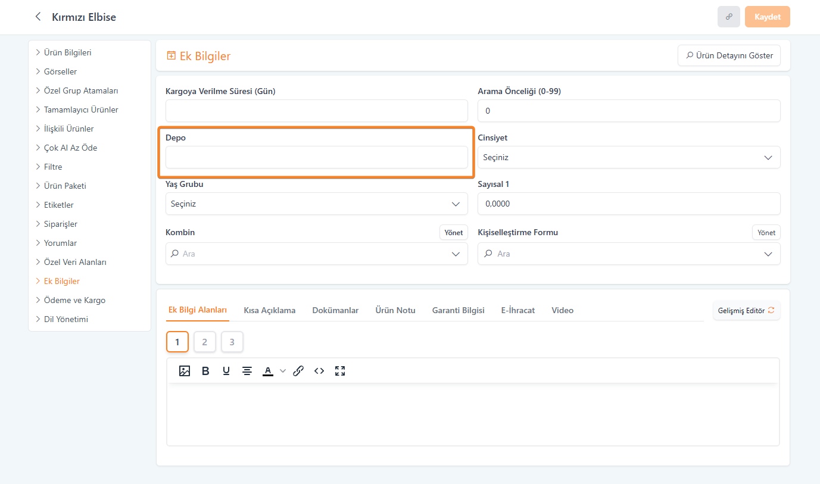Viewport: 820px width, 484px height.
Task: Toggle bold formatting in editor
Action: 205,371
